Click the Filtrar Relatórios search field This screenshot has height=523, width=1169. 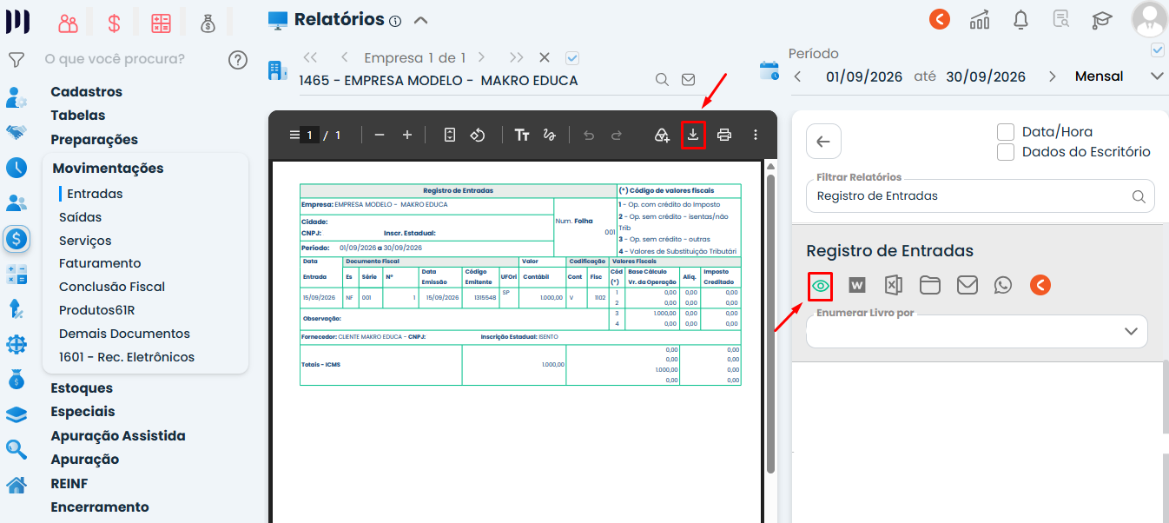pos(981,196)
